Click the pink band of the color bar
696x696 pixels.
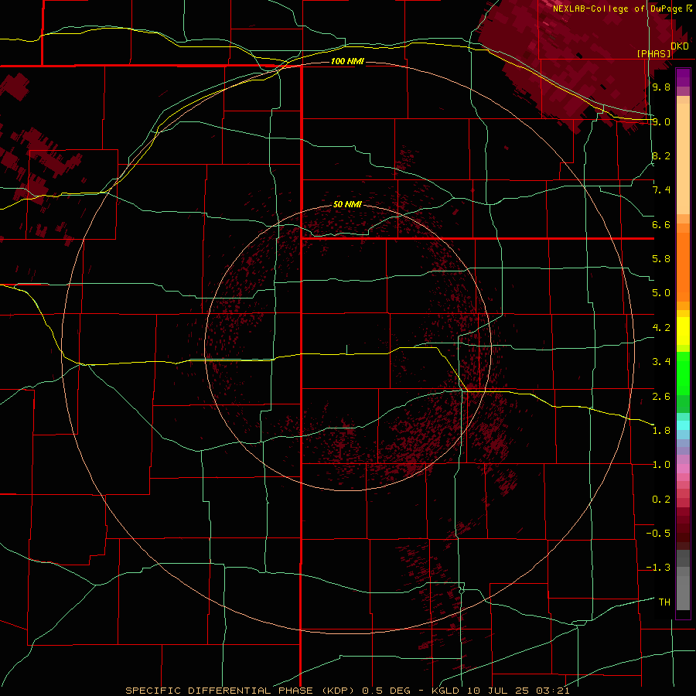tap(683, 469)
